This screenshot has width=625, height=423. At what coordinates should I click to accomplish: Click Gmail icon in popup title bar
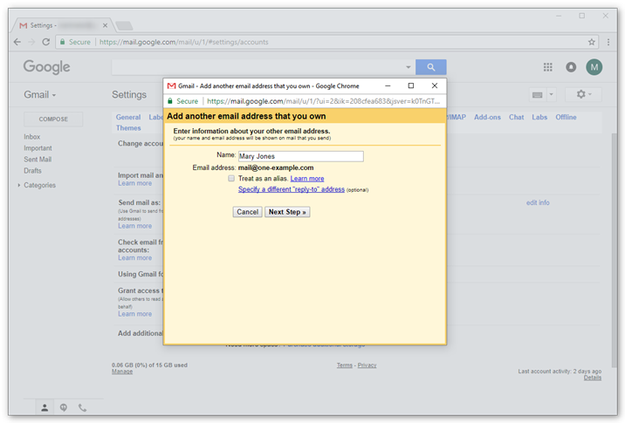tap(171, 86)
